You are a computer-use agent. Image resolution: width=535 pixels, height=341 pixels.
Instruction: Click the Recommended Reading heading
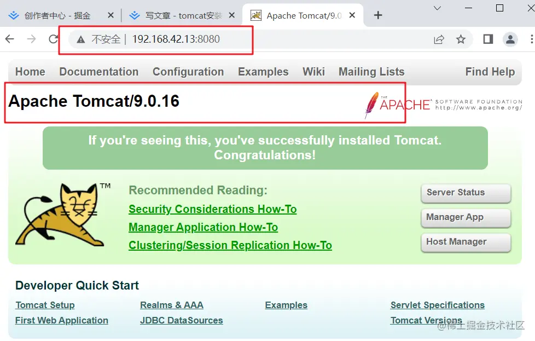pos(198,190)
